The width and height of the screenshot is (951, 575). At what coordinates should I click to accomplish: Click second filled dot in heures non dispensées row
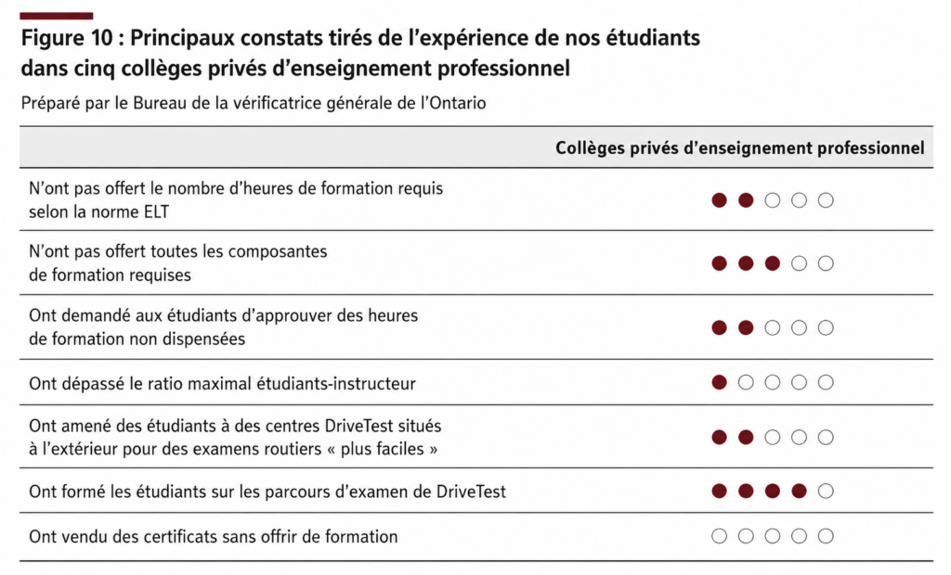click(x=746, y=327)
